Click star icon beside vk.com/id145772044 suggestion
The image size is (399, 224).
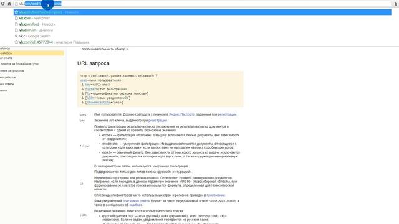coord(16,42)
